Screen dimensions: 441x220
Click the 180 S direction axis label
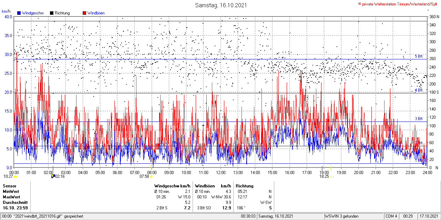434,92
